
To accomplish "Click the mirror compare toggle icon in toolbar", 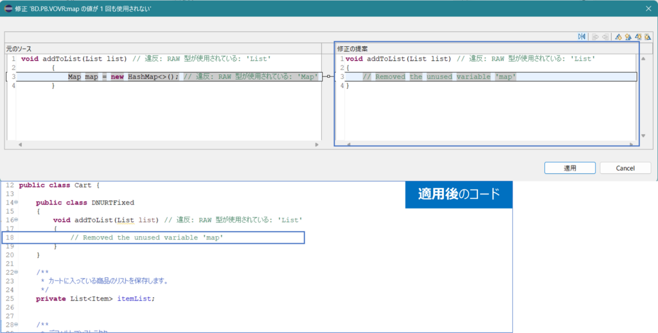I will point(582,37).
